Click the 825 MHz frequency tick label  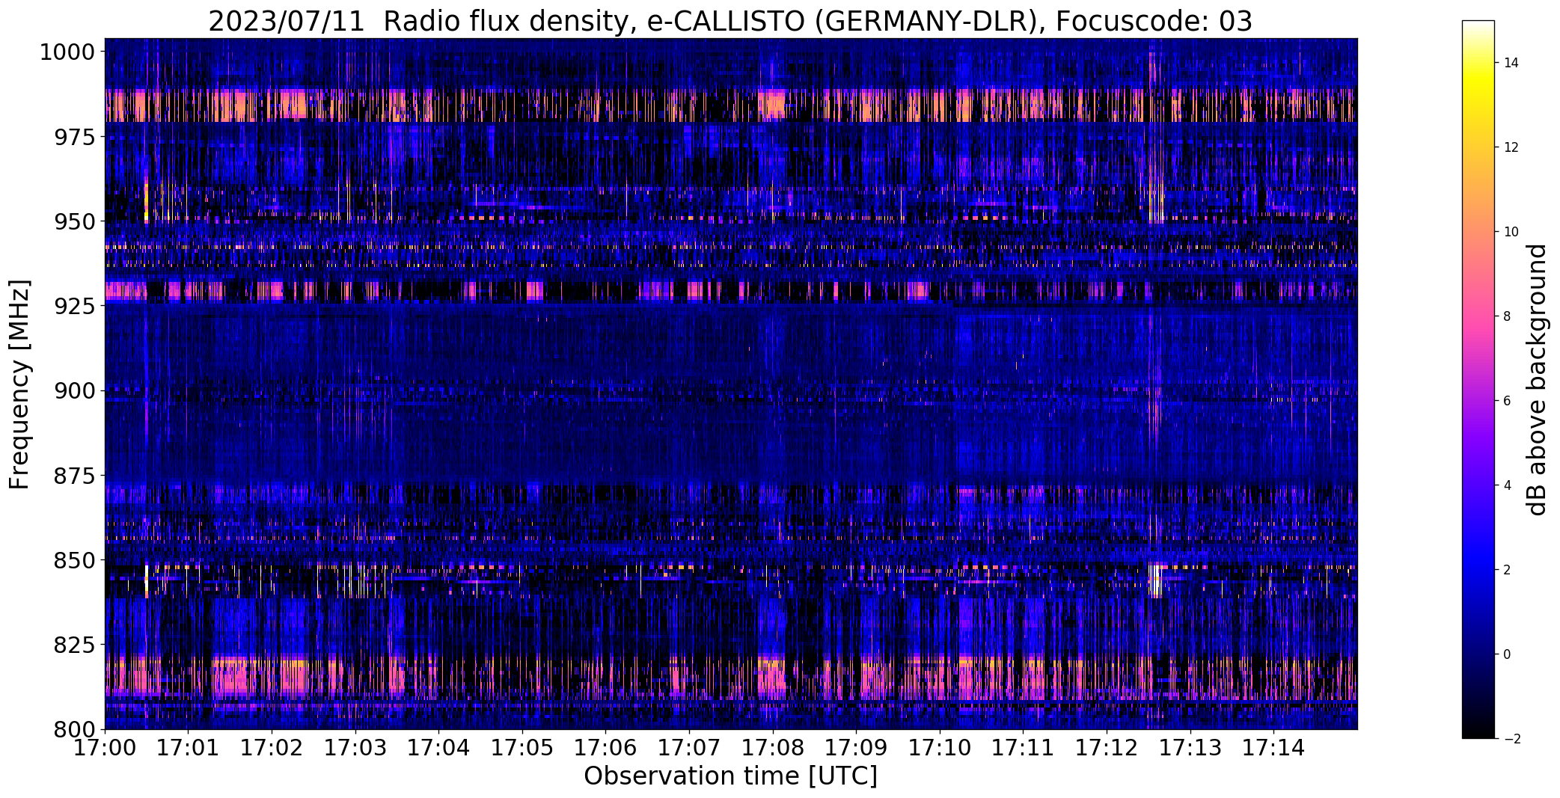(75, 644)
